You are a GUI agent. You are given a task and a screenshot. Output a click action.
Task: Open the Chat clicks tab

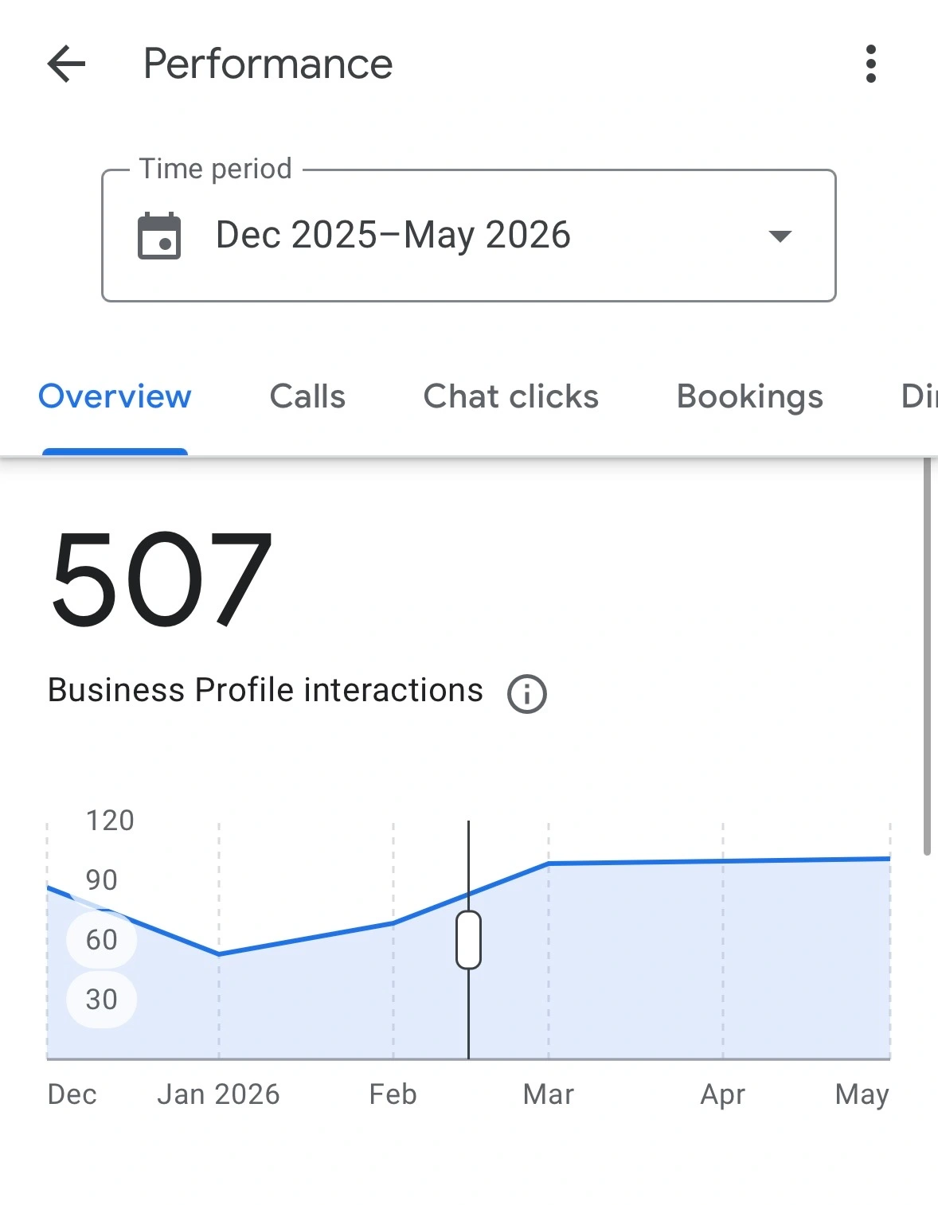tap(510, 396)
